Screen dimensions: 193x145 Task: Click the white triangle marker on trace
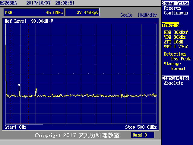(19, 85)
